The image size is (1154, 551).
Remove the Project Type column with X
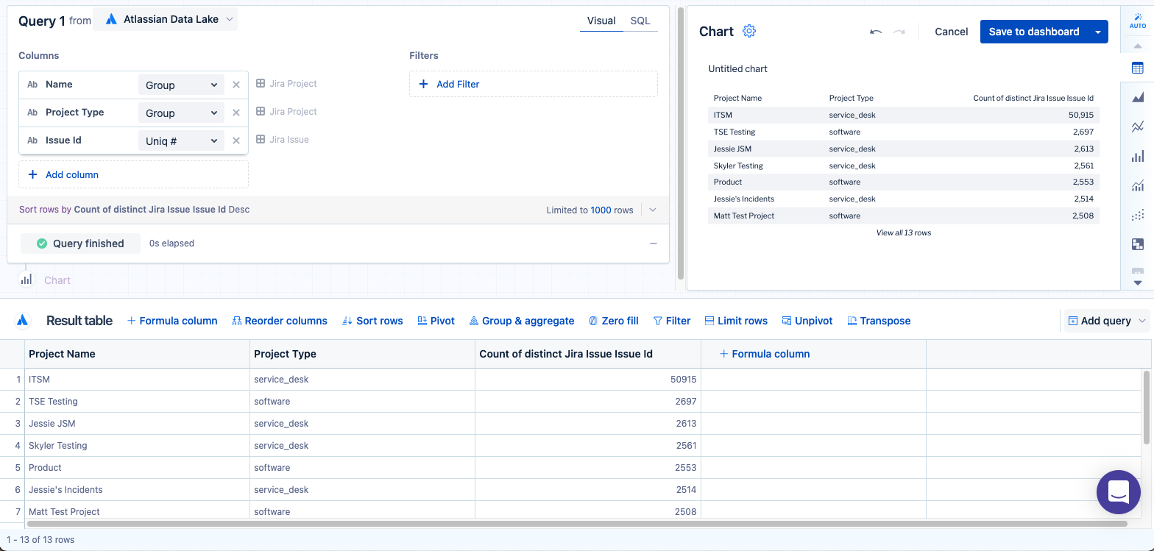tap(236, 113)
